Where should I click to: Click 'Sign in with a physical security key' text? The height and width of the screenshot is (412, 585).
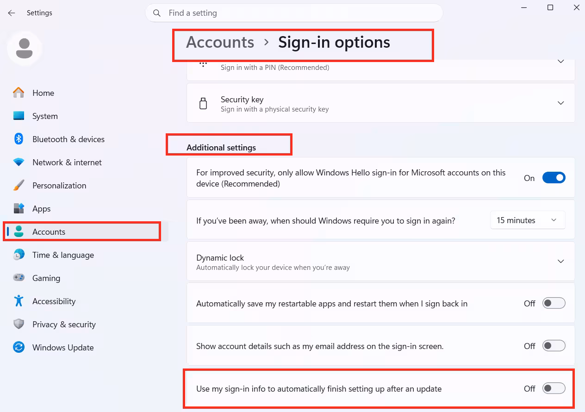tap(274, 109)
